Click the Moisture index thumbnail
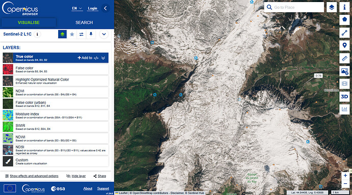This screenshot has height=195, width=352. [8, 115]
